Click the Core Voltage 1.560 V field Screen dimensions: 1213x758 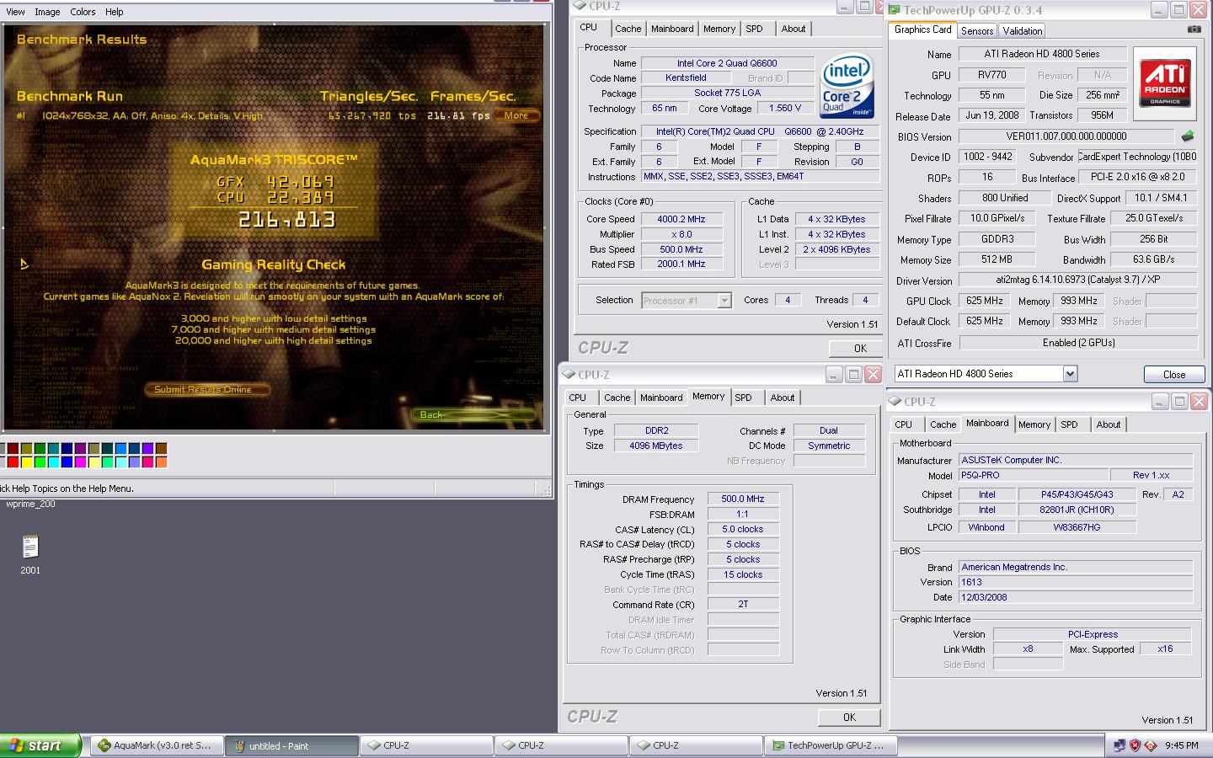tap(785, 108)
